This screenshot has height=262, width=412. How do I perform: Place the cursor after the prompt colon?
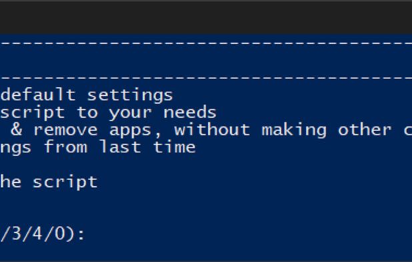(89, 234)
